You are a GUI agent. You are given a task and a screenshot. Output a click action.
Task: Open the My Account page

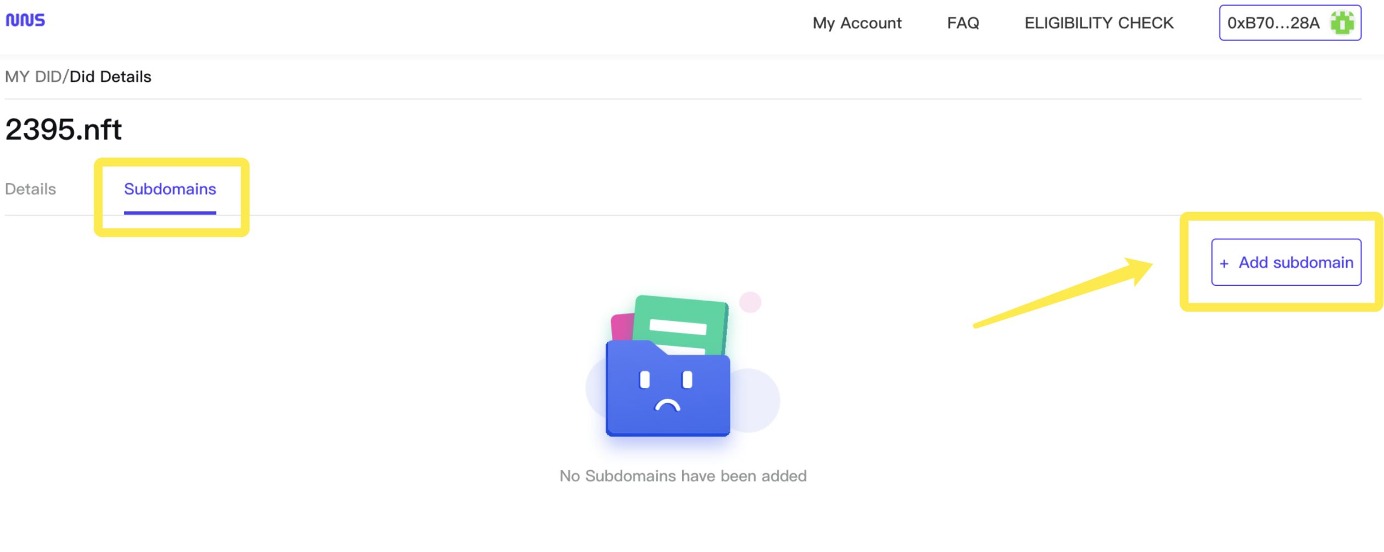coord(857,23)
